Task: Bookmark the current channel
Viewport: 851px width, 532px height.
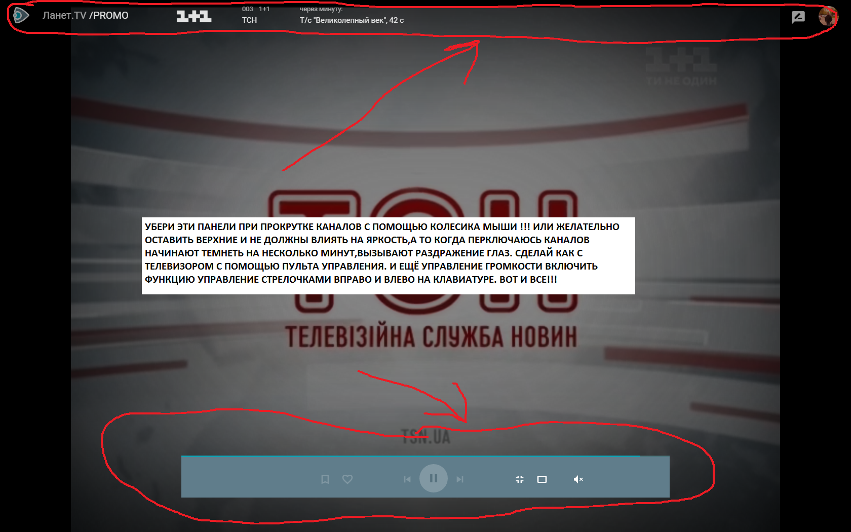Action: [x=325, y=479]
